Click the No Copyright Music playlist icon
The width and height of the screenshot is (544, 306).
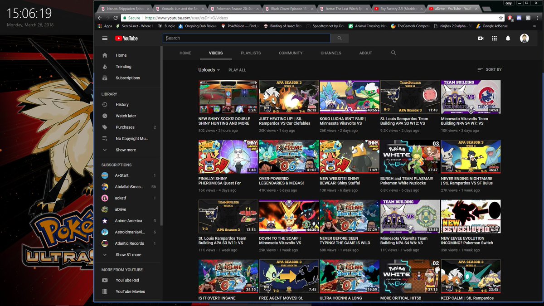(105, 139)
